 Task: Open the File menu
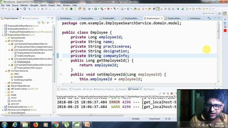2,5
